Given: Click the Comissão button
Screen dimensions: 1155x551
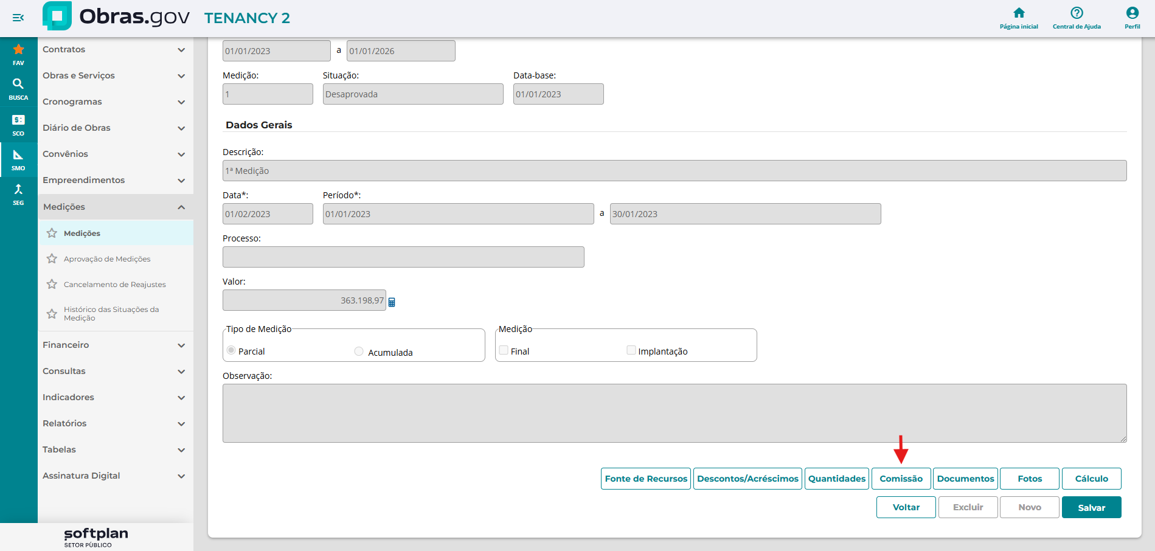Looking at the screenshot, I should coord(901,479).
